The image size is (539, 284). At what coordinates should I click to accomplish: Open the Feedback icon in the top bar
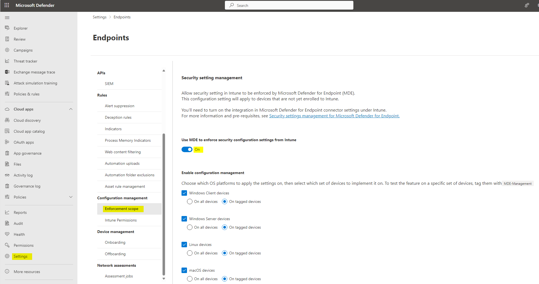[x=527, y=5]
